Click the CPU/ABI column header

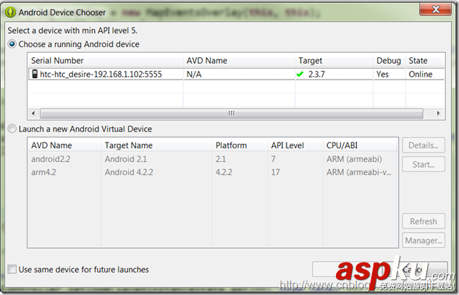pyautogui.click(x=360, y=145)
